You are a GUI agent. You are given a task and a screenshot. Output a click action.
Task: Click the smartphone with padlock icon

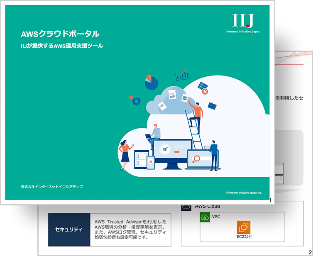tap(150, 161)
